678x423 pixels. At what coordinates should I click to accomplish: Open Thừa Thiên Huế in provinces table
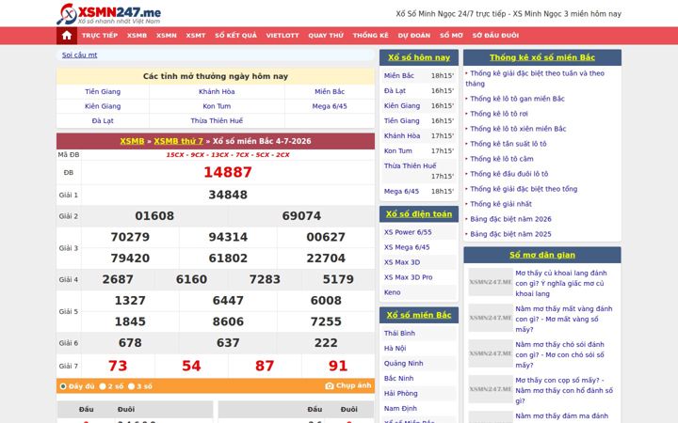tap(217, 121)
